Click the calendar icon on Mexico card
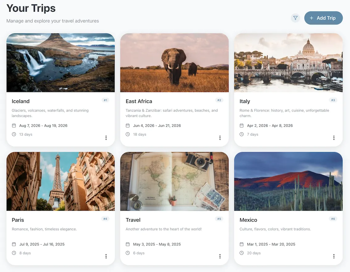Screen dimensions: 350x272 (x=242, y=244)
